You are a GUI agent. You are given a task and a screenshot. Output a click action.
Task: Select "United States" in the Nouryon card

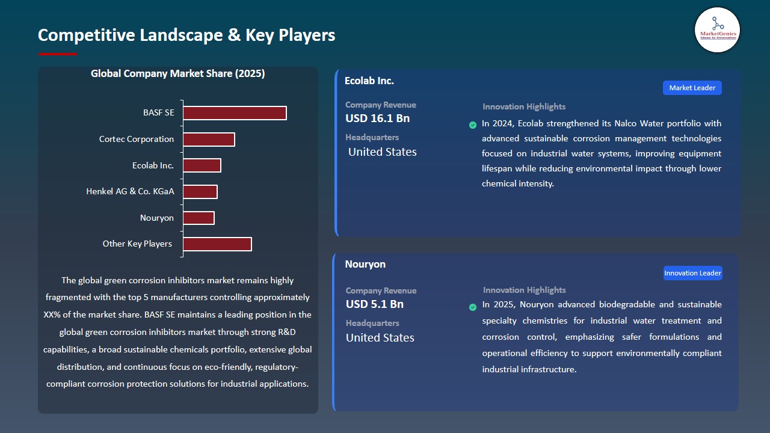pyautogui.click(x=380, y=338)
